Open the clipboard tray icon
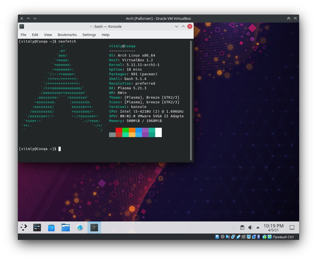317x261 pixels. pos(242,227)
